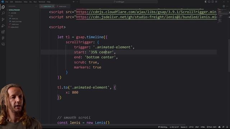The image size is (230, 129).
Task: Open the File menu
Action: click(7, 2)
